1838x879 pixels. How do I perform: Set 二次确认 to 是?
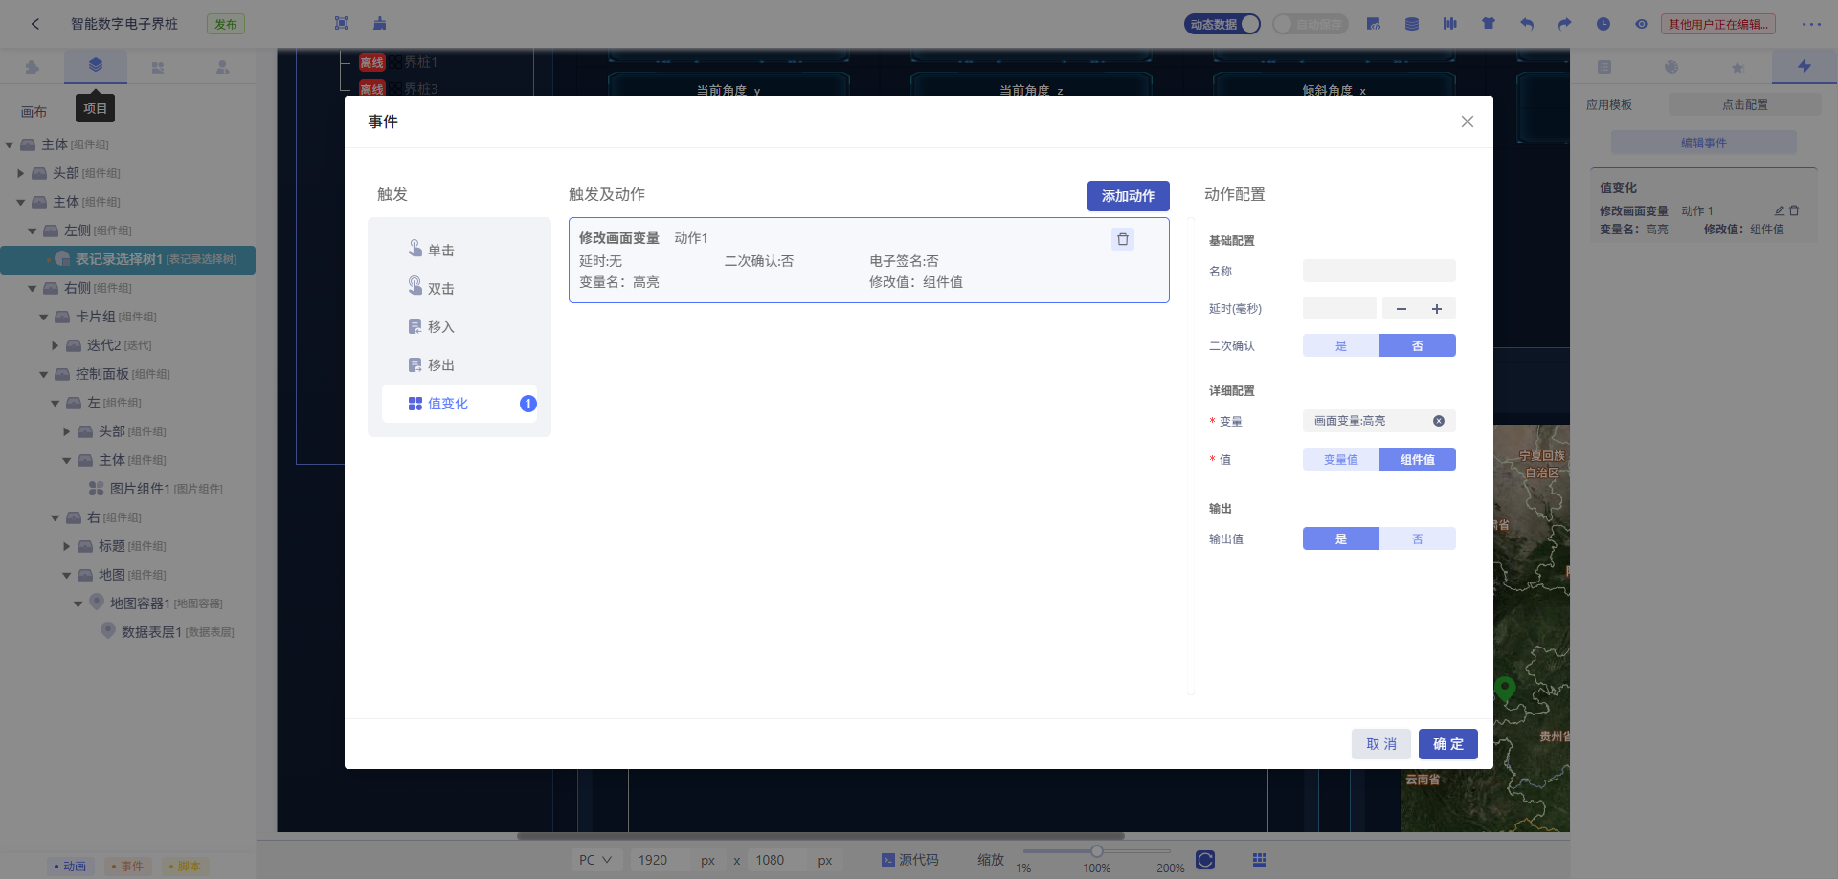point(1341,345)
